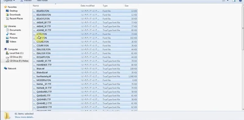
Task: Open the Documents library
Action: click(15, 30)
